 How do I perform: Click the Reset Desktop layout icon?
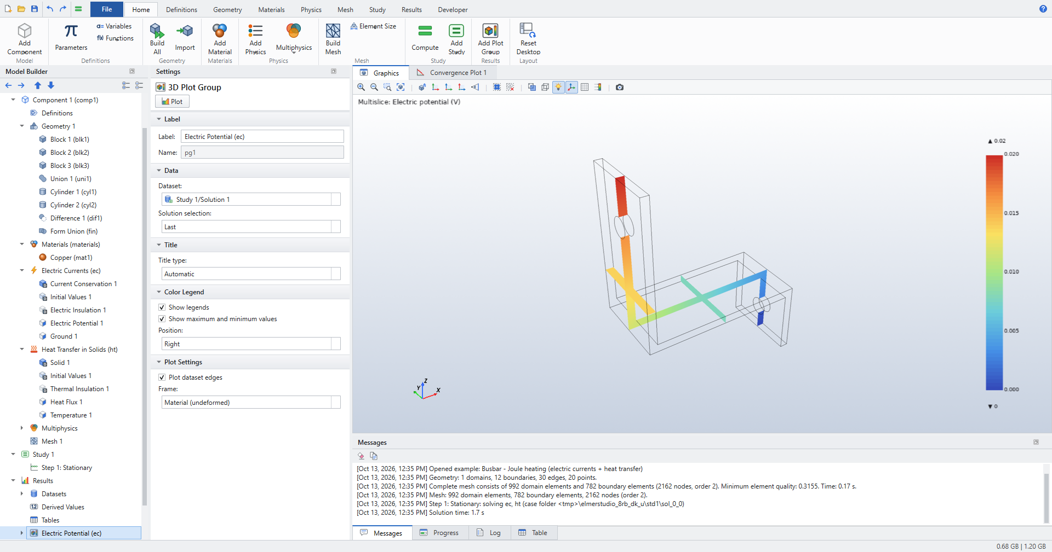(528, 39)
